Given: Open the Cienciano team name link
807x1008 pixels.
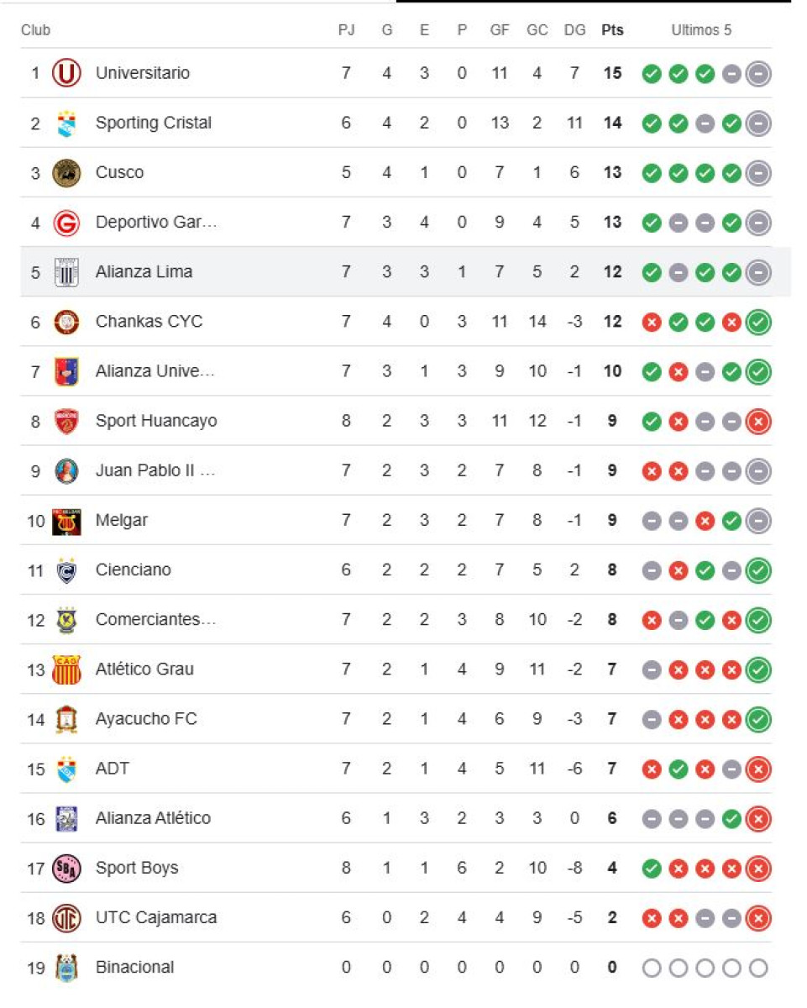Looking at the screenshot, I should (x=134, y=570).
